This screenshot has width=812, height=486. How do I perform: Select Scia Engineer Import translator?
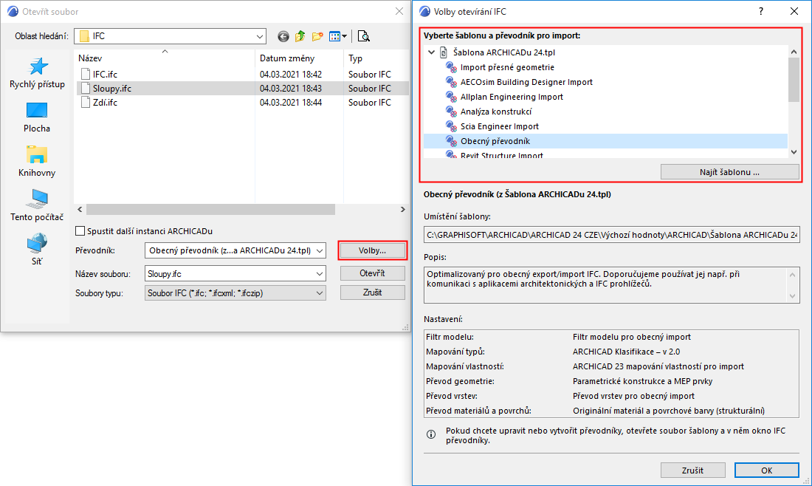500,126
